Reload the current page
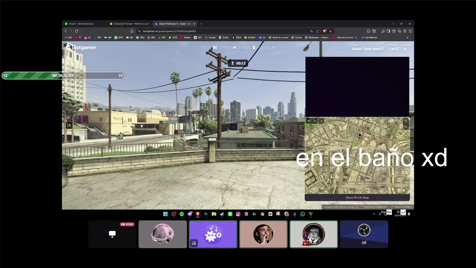 coord(77,31)
